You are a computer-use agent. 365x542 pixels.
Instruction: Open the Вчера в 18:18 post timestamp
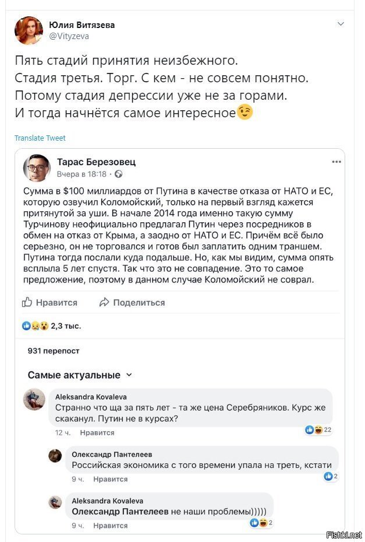81,174
